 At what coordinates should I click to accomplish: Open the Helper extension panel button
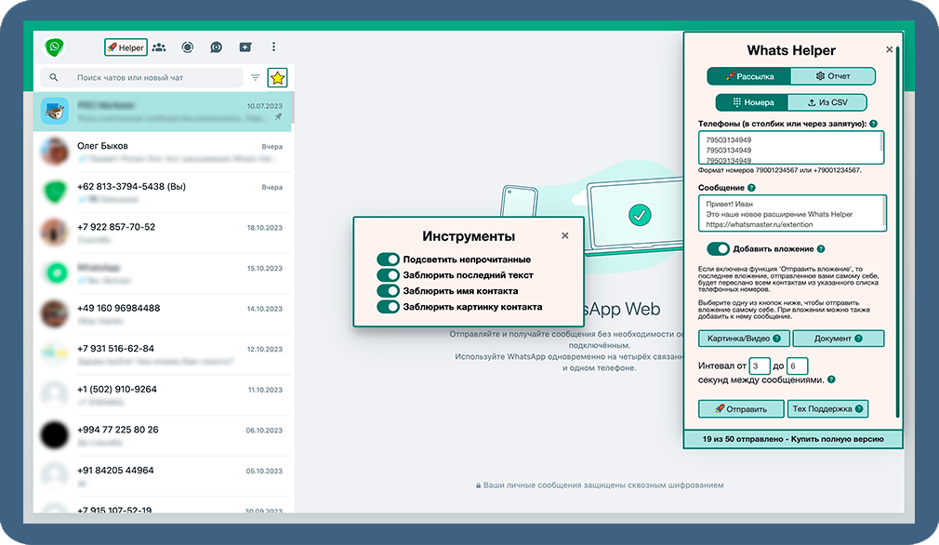pyautogui.click(x=126, y=47)
